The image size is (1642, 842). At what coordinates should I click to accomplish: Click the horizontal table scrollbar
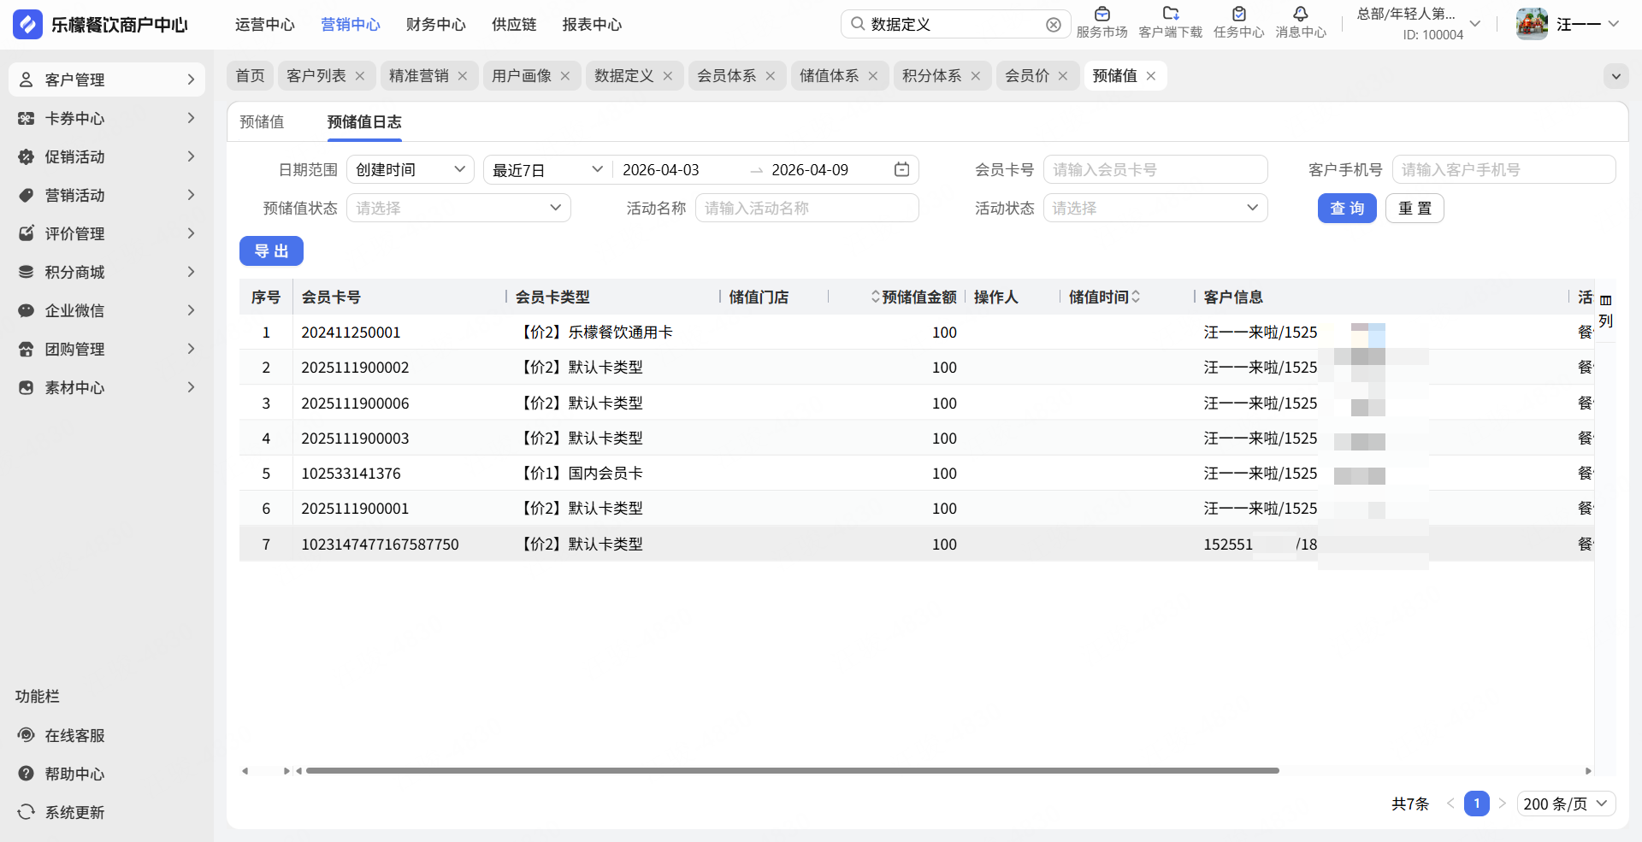tap(792, 770)
